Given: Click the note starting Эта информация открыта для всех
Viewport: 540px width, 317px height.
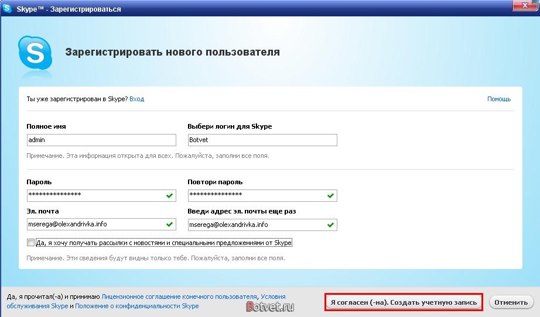Looking at the screenshot, I should [x=148, y=156].
